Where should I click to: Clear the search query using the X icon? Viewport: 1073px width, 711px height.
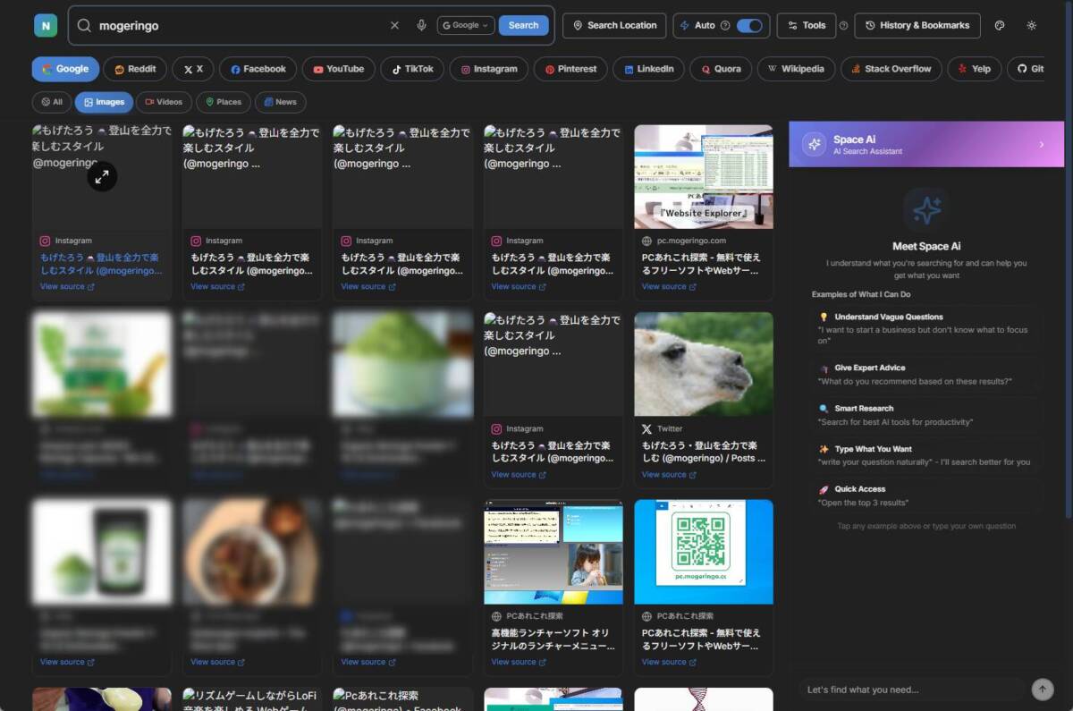pos(394,25)
